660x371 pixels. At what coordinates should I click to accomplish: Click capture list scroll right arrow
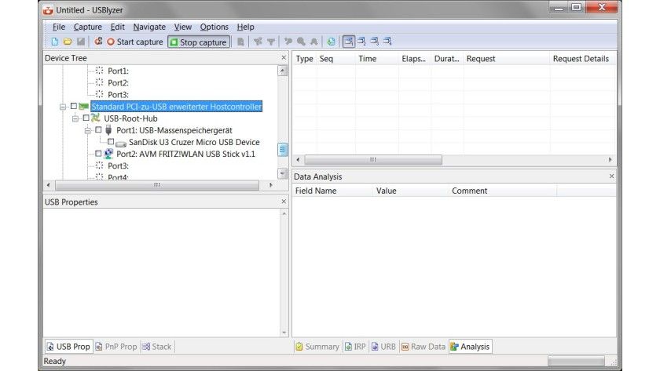click(x=610, y=160)
